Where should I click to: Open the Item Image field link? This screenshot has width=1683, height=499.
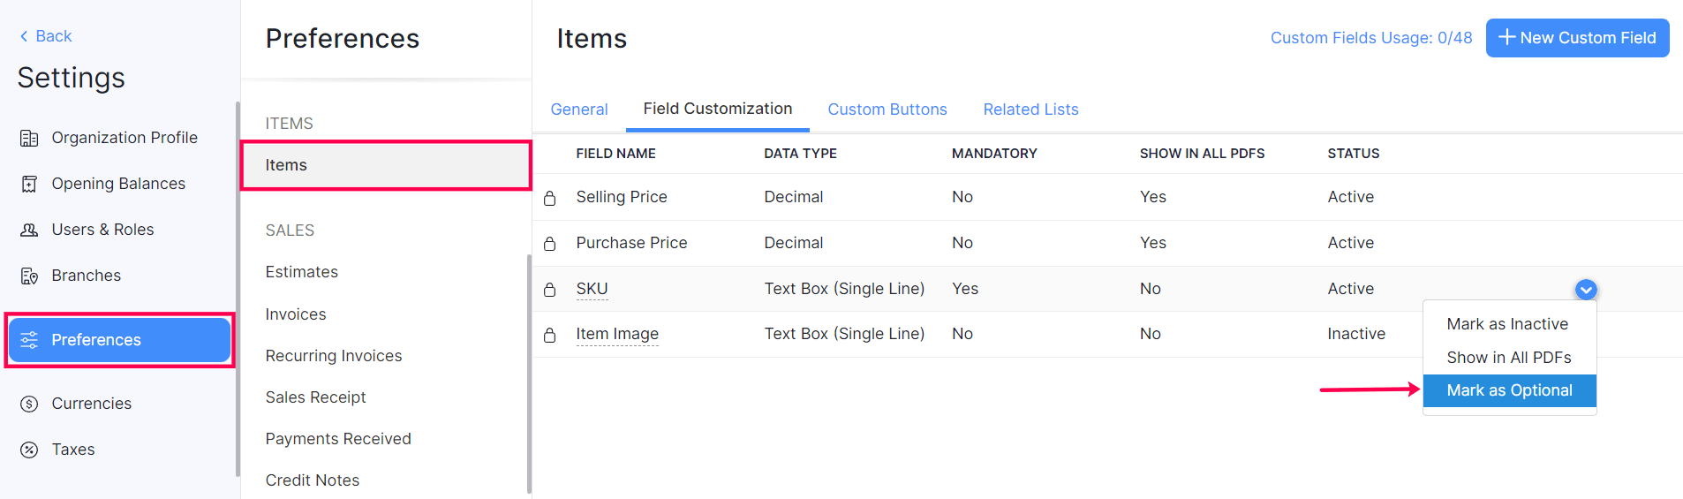pos(617,334)
